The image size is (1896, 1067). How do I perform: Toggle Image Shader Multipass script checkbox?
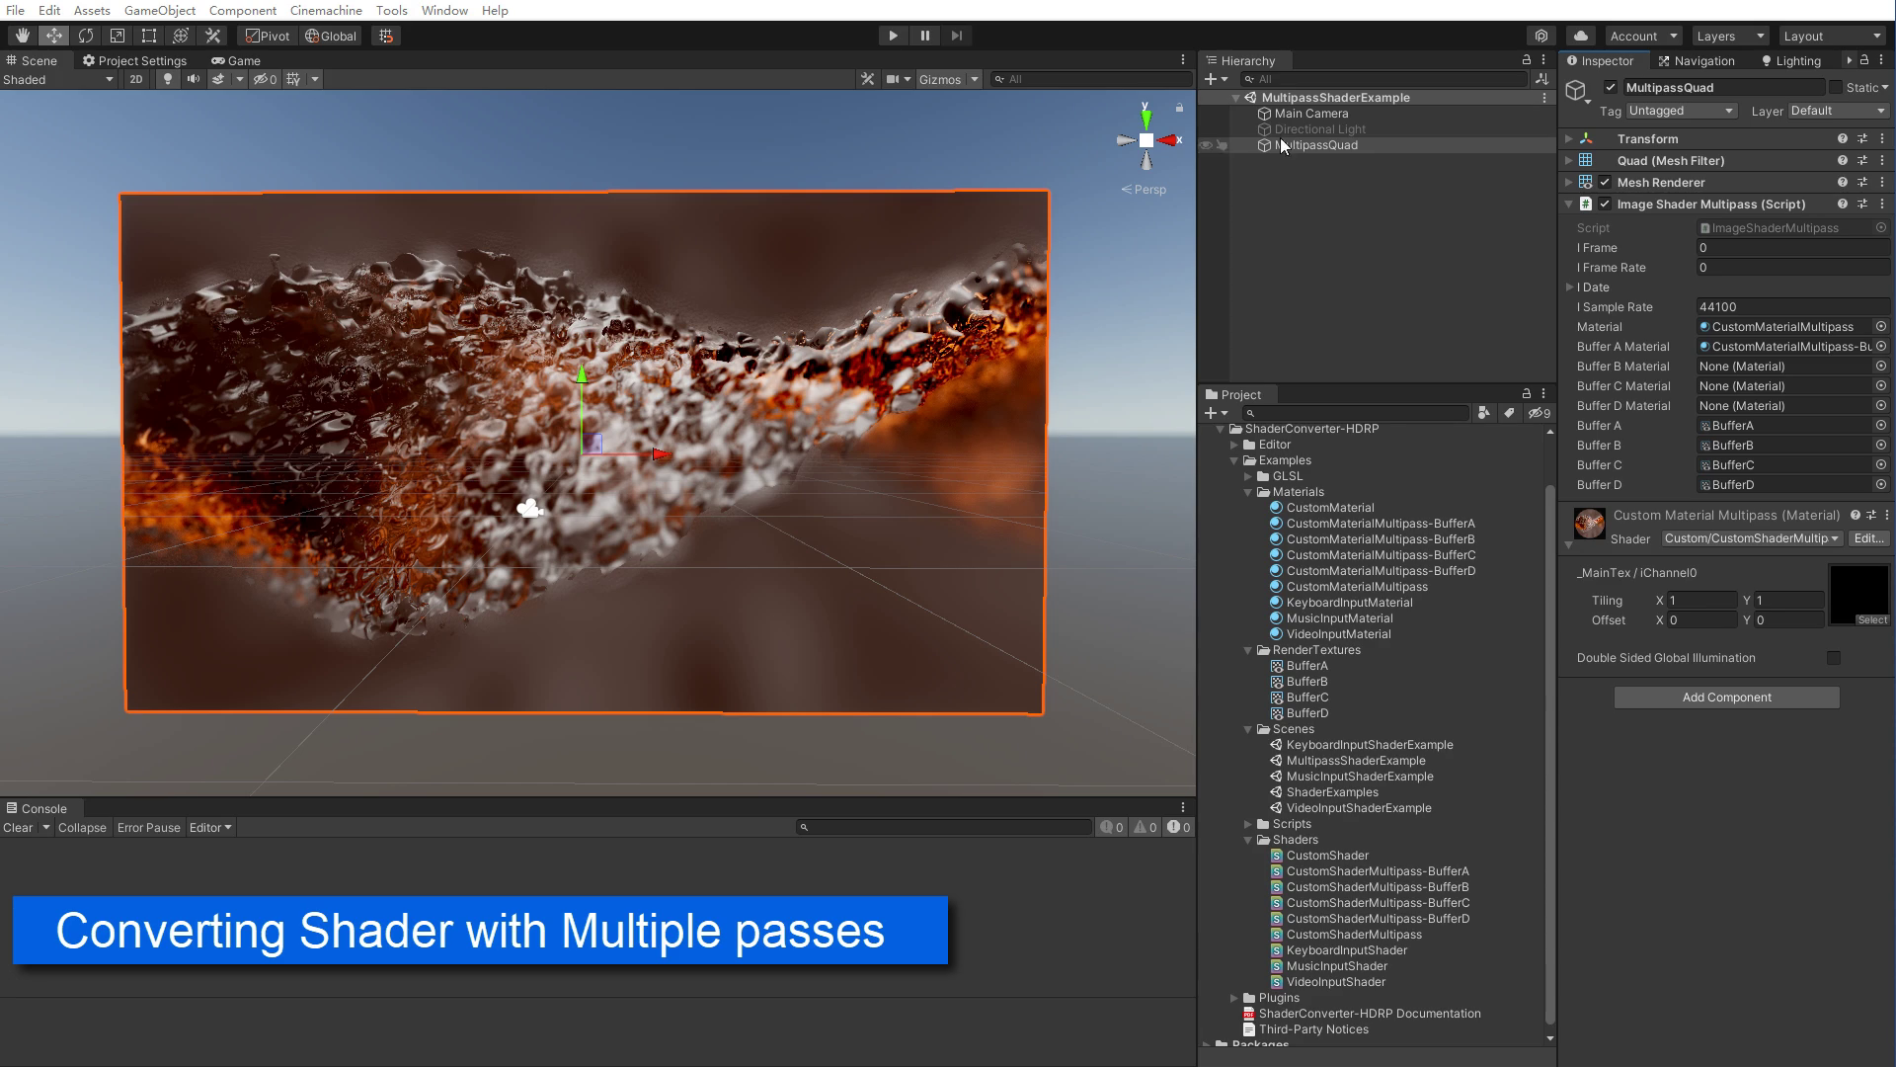[x=1605, y=204]
